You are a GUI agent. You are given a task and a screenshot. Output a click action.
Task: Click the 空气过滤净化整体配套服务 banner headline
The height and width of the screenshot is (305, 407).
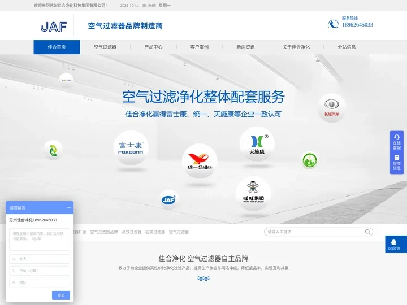(x=203, y=97)
